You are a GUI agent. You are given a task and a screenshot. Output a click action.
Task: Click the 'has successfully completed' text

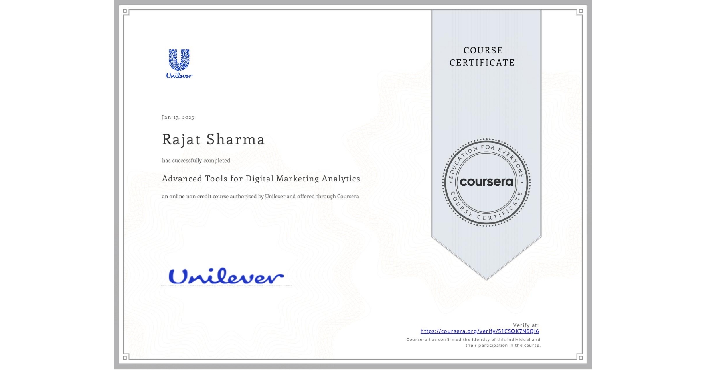coord(196,160)
